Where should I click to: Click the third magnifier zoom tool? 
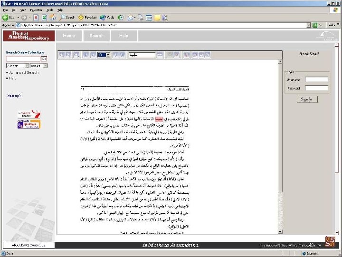click(76, 55)
